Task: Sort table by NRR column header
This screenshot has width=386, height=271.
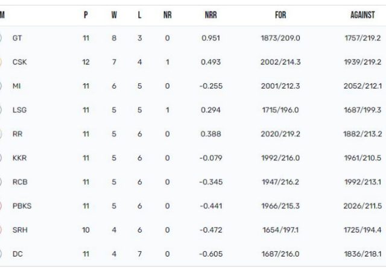Action: point(210,15)
